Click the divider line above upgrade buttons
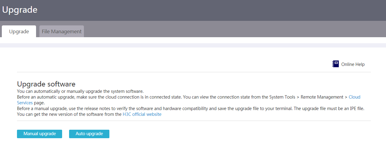 (194, 121)
